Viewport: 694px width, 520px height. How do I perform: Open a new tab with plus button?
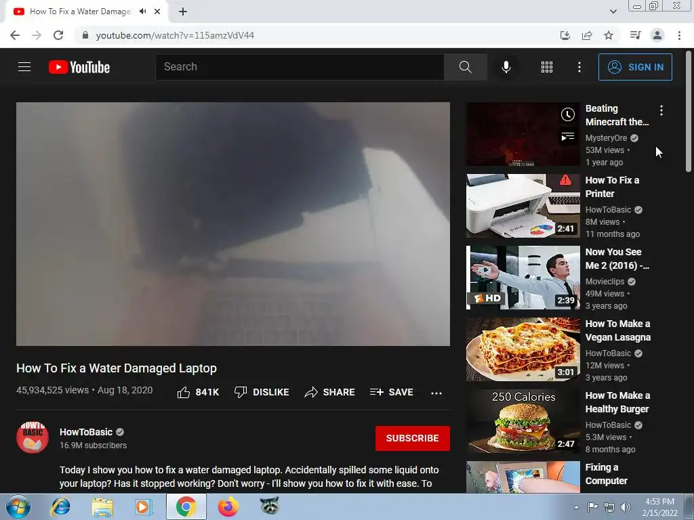[183, 12]
